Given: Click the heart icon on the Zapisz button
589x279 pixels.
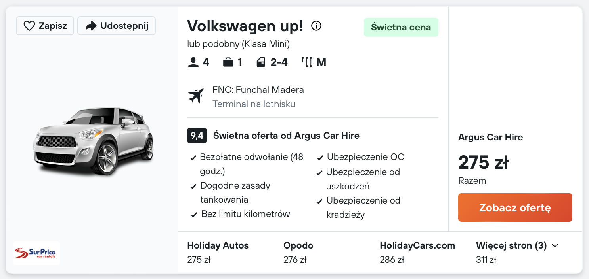Looking at the screenshot, I should coord(29,26).
